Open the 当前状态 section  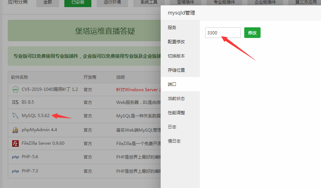tap(180, 99)
